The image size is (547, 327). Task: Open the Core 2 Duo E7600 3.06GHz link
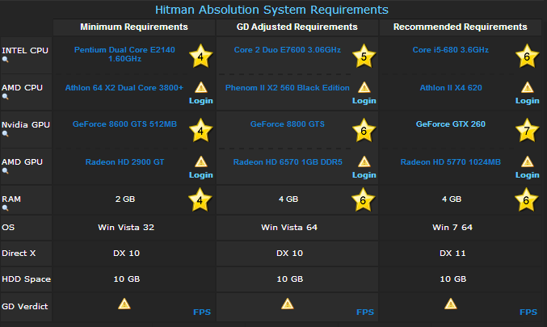[288, 50]
